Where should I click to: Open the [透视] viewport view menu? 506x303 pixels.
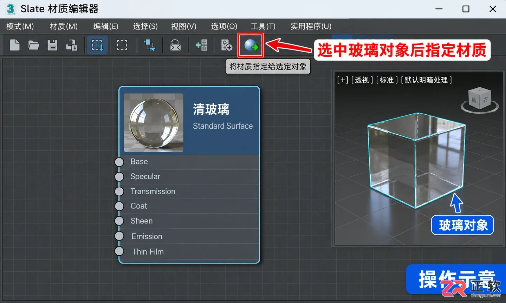(362, 80)
